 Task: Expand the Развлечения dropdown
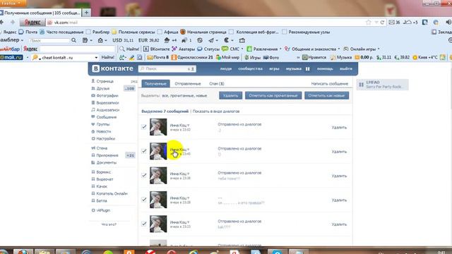coord(280,49)
